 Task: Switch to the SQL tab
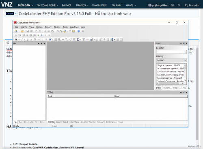[31, 122]
